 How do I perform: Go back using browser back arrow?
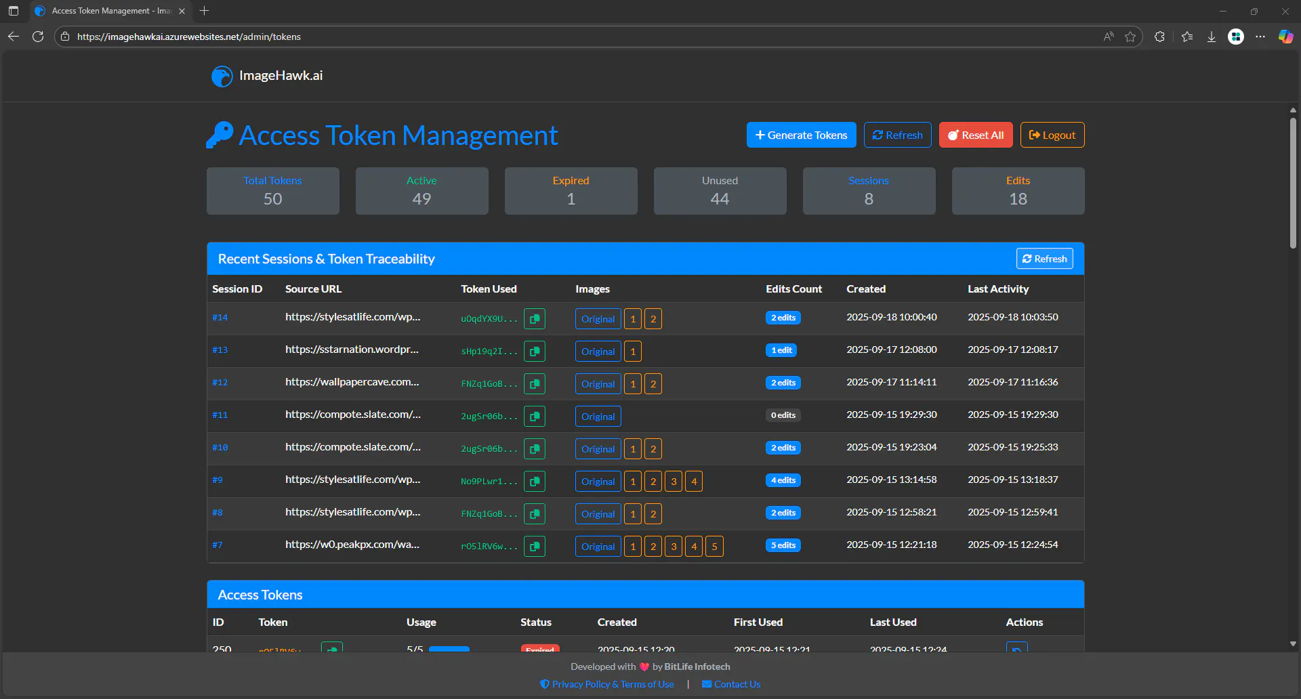point(14,37)
